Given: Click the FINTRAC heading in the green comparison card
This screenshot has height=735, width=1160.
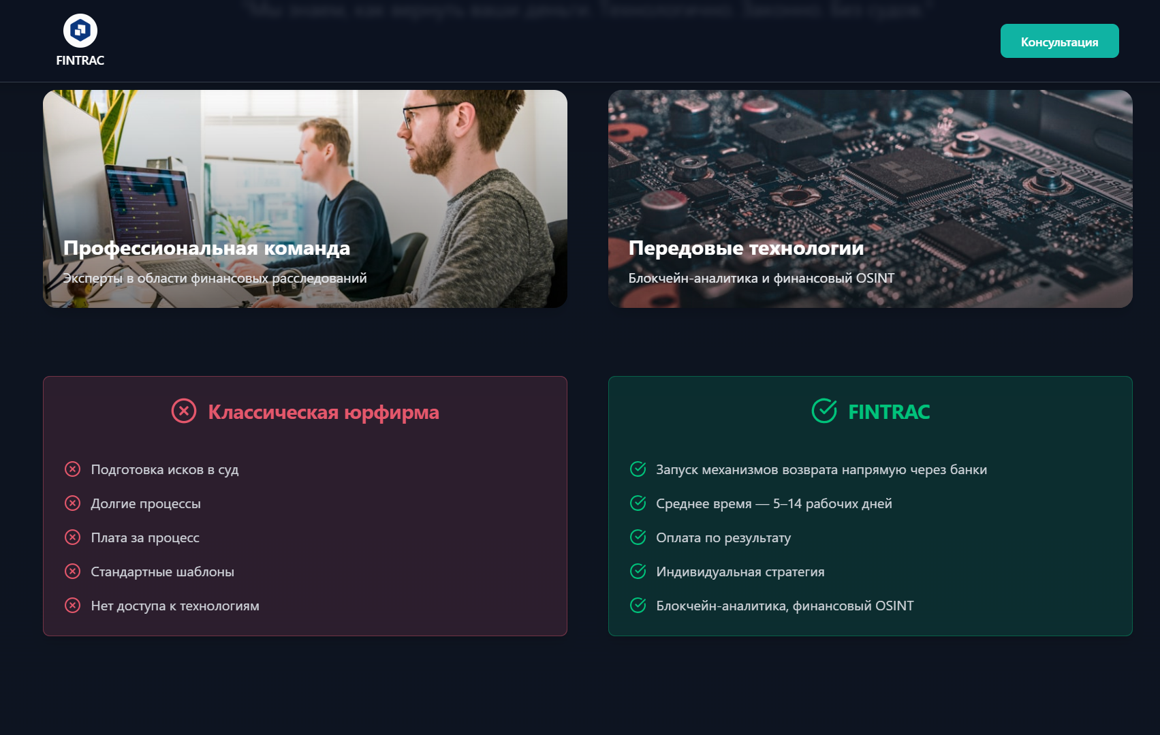Looking at the screenshot, I should click(x=888, y=411).
